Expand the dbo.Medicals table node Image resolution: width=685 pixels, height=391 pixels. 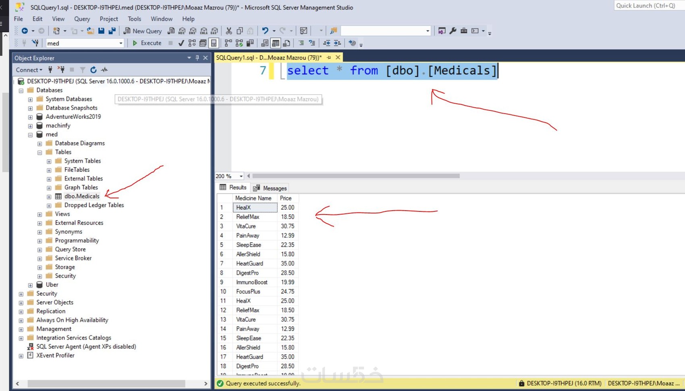49,197
